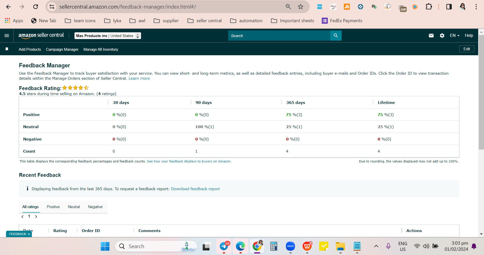
Task: Open Seller Central hamburger menu
Action: click(7, 36)
